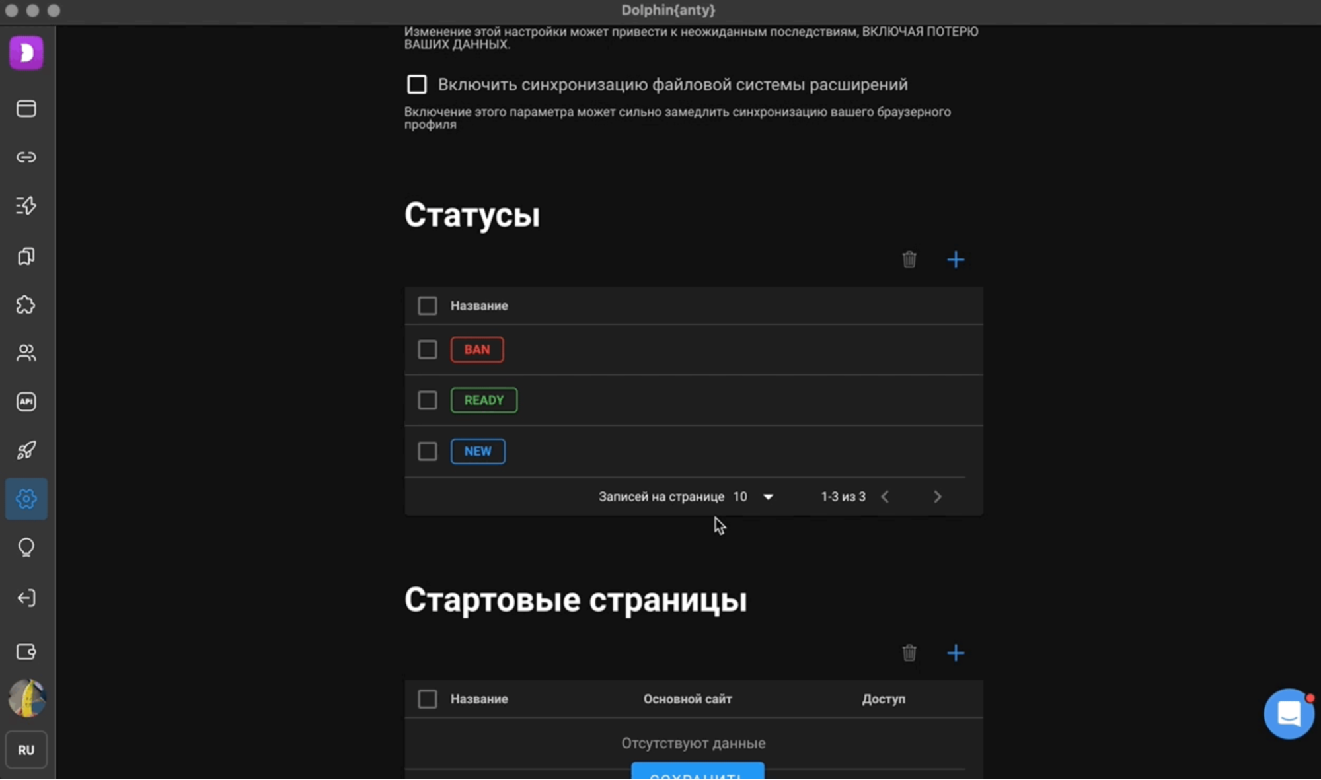
Task: Click the Сохранить save button
Action: pos(697,771)
